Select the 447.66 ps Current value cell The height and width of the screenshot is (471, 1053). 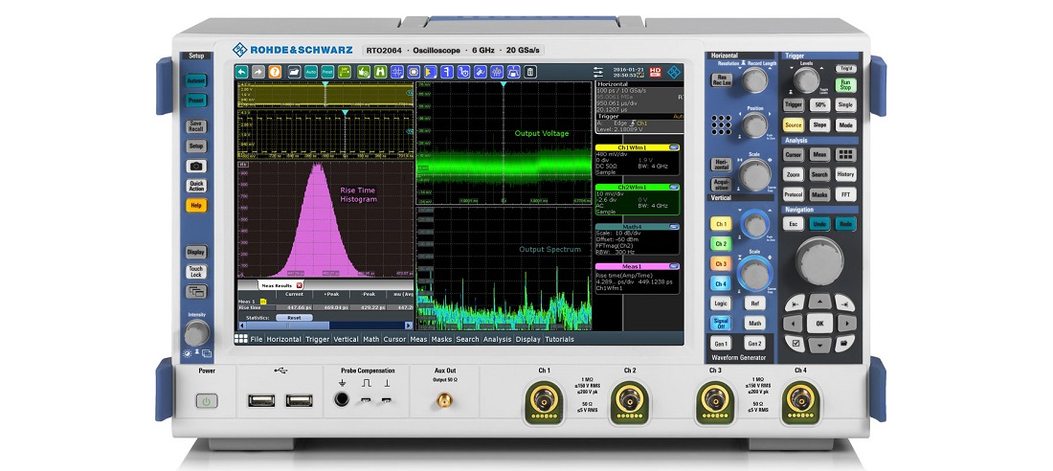tap(294, 307)
